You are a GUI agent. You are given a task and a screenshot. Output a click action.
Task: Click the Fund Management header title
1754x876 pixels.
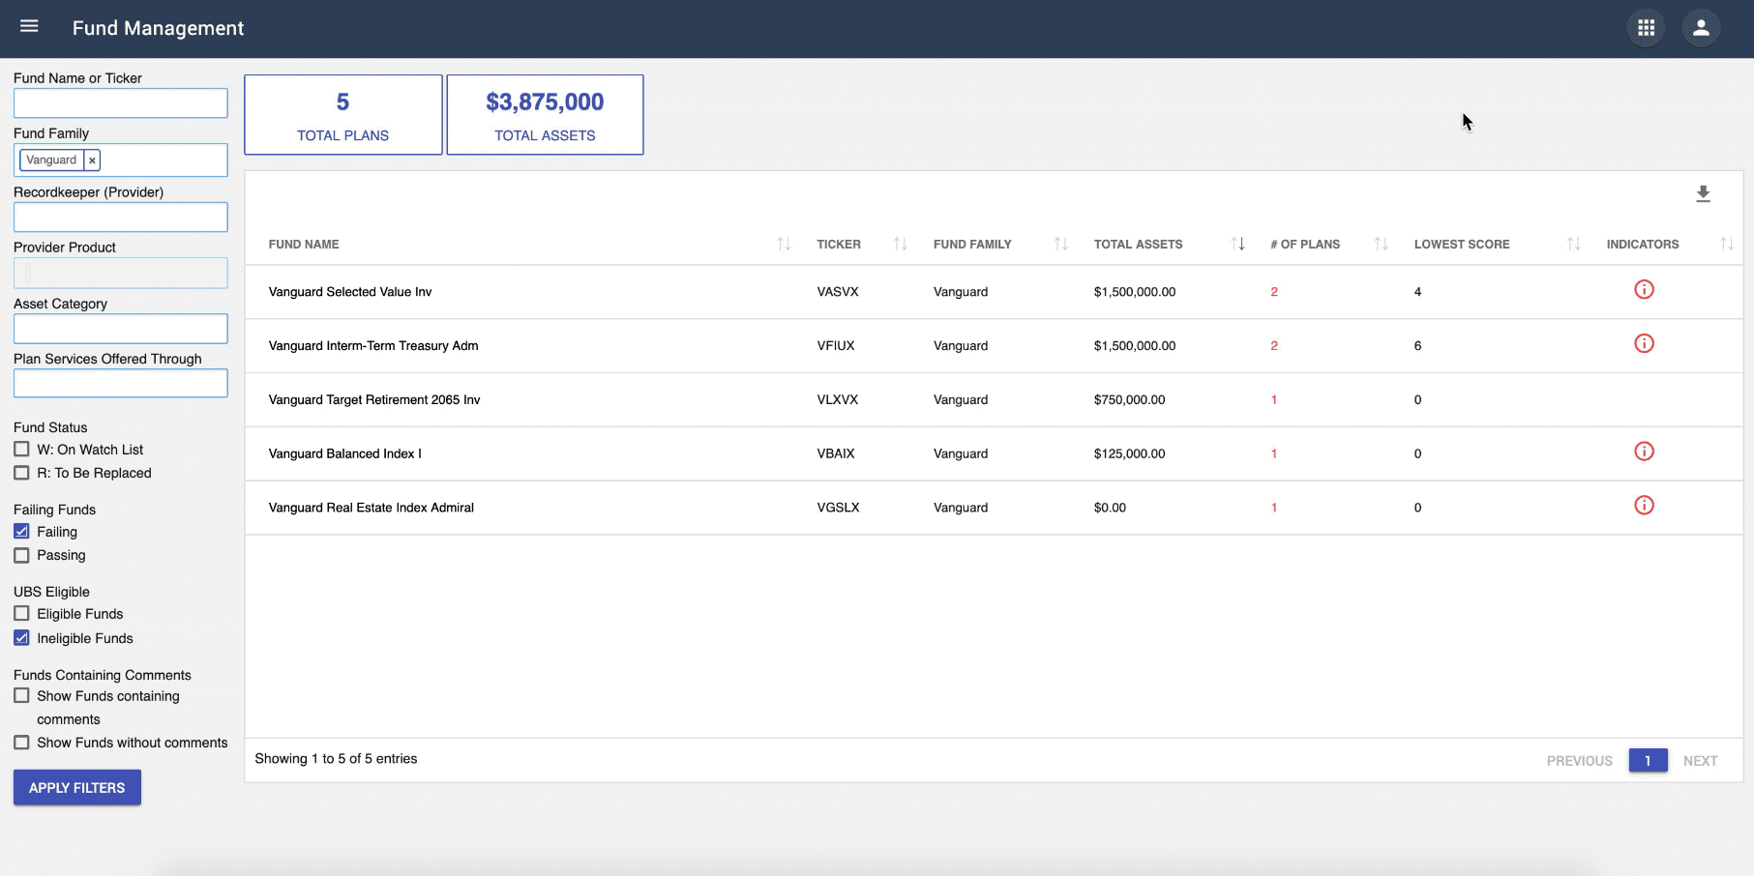(158, 28)
